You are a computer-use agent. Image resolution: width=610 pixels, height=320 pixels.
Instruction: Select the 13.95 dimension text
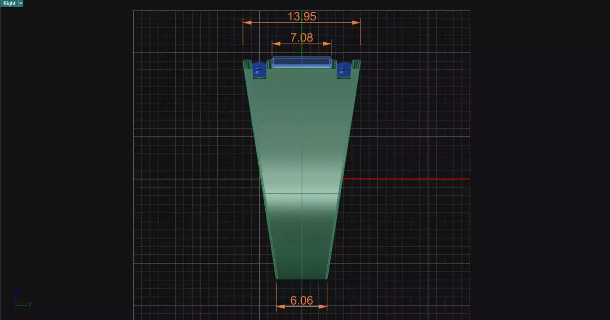click(302, 16)
